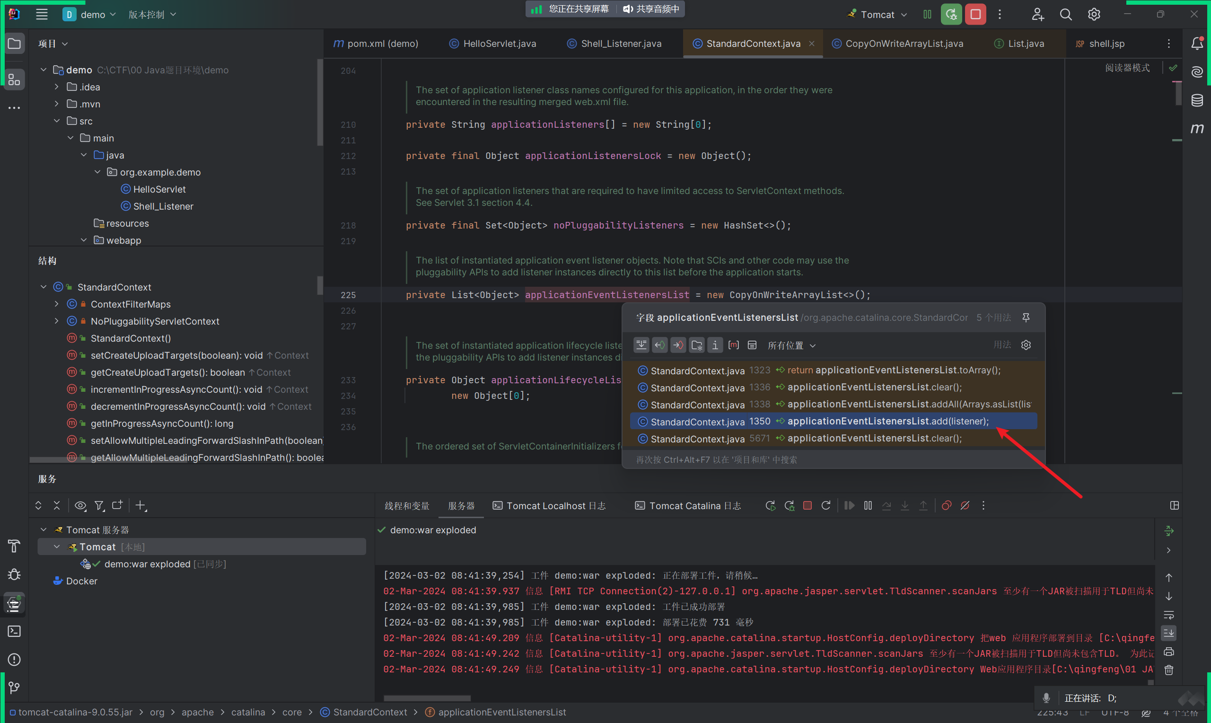Image resolution: width=1211 pixels, height=723 pixels.
Task: Open the Maven tool window icon
Action: coord(1197,129)
